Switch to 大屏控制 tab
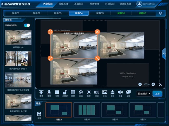Image resolution: width=169 pixels, height=126 pixels. [48, 4]
